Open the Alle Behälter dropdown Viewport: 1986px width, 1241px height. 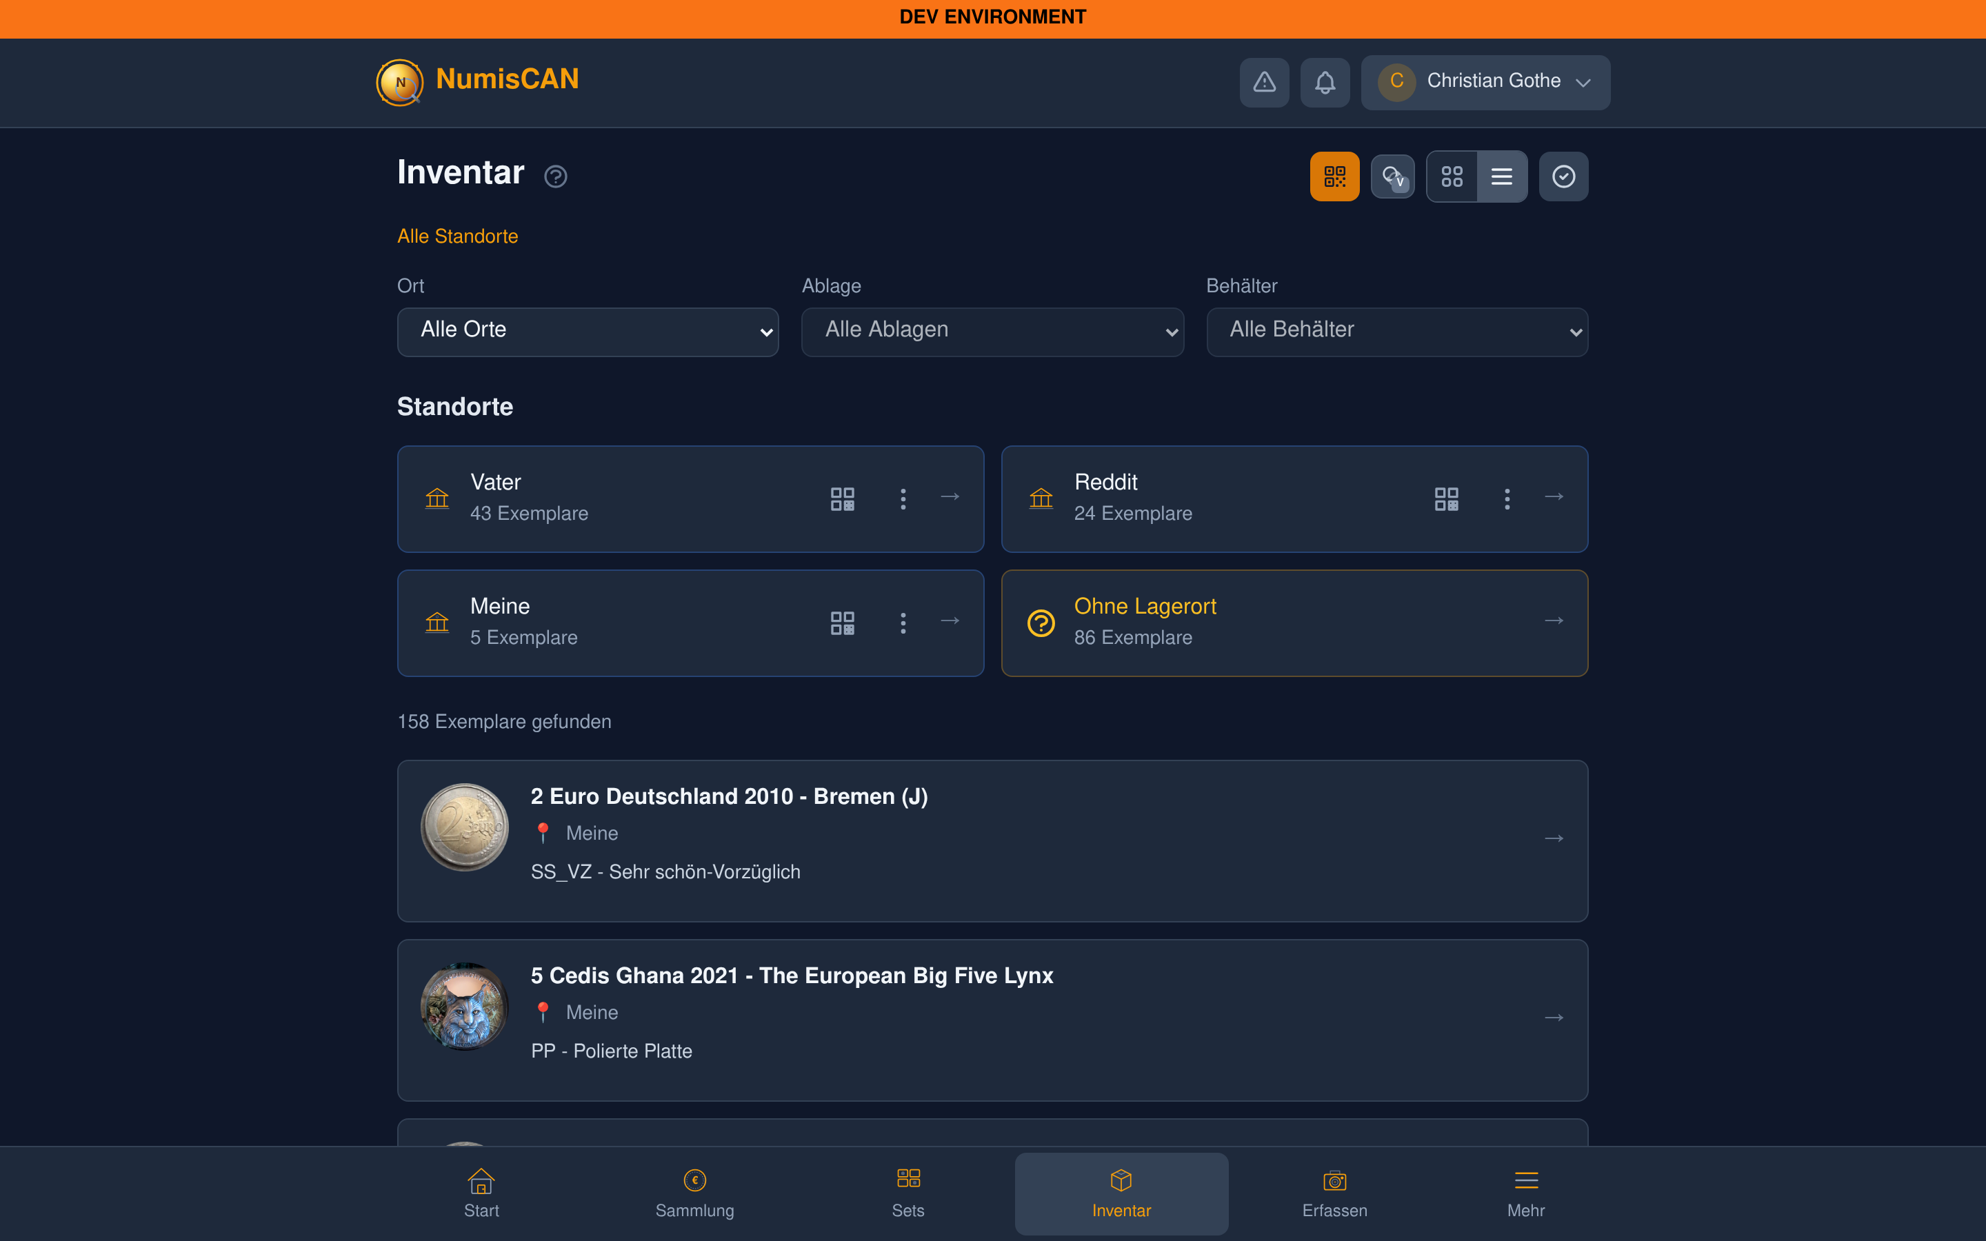[x=1397, y=332]
